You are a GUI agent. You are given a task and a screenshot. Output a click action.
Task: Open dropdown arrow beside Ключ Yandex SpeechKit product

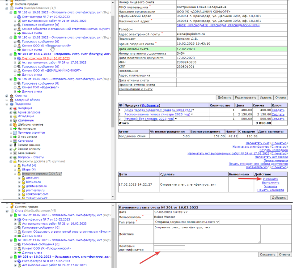pyautogui.click(x=193, y=110)
